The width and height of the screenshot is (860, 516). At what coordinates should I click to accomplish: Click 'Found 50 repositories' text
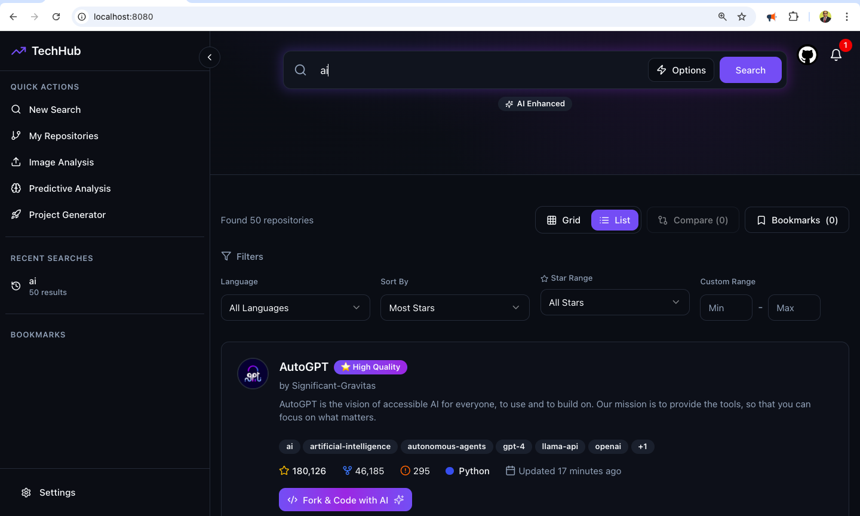click(x=267, y=220)
